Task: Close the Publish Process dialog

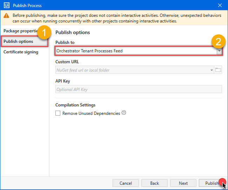Action: point(220,5)
